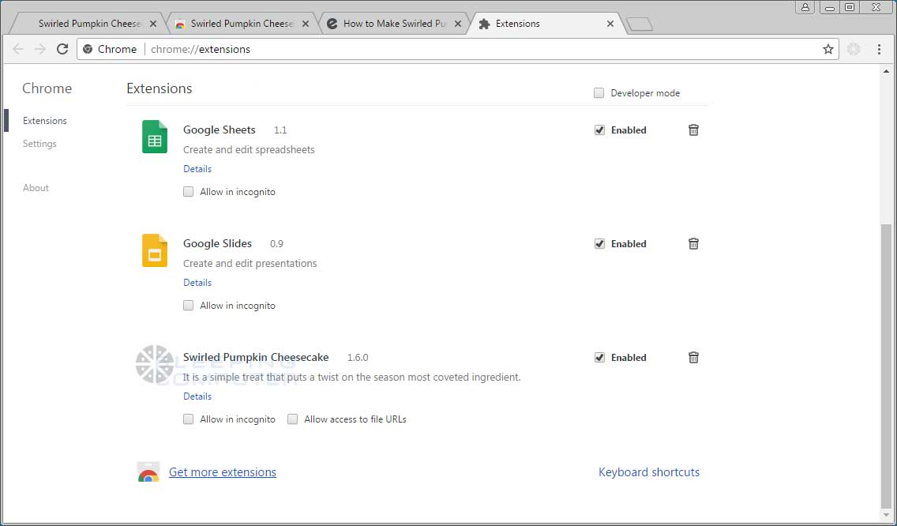Switch to the first Swirled Pumpkin Cheesecake tab

[x=88, y=24]
